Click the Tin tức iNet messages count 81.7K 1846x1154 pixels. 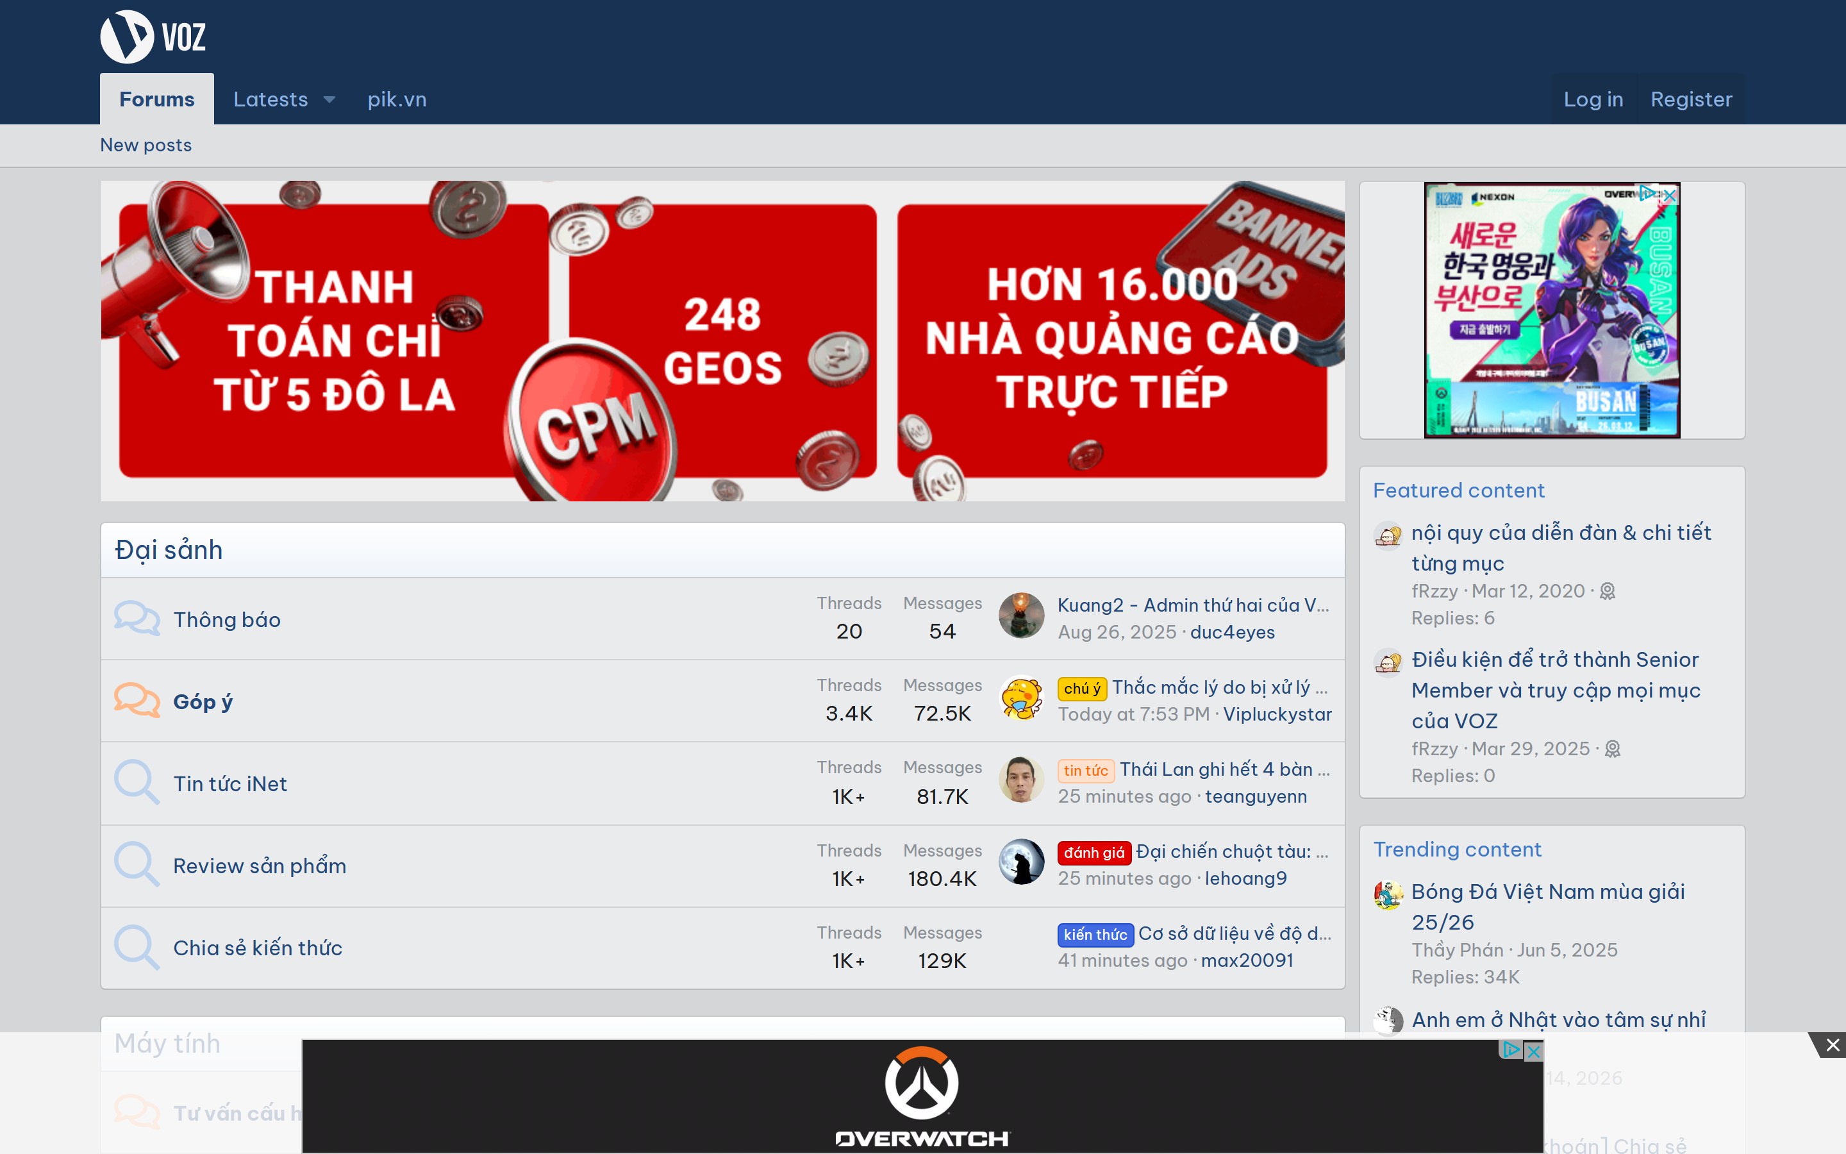(x=942, y=798)
